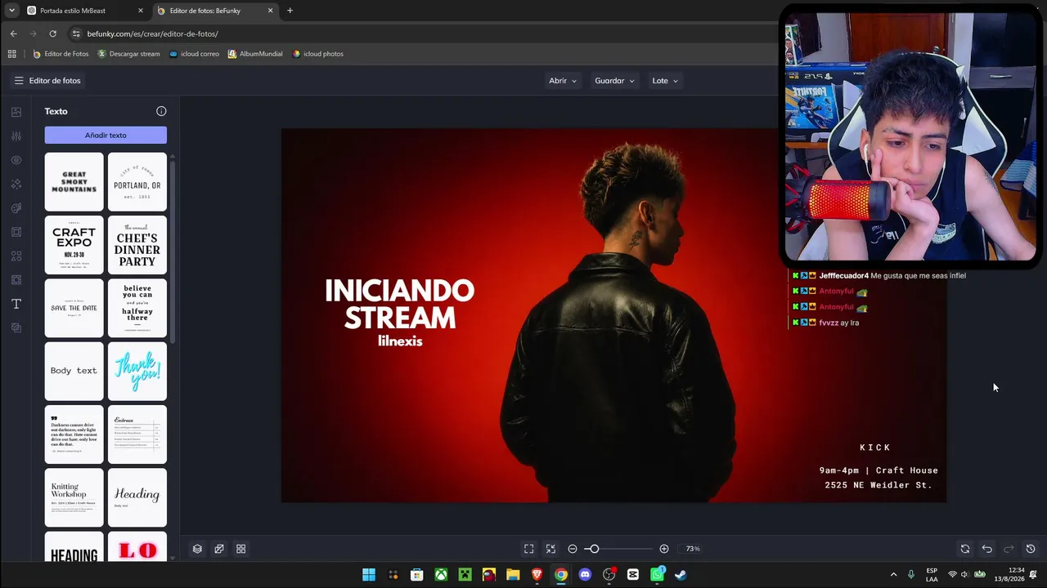Redo the last undone edit
This screenshot has width=1047, height=588.
point(1009,549)
